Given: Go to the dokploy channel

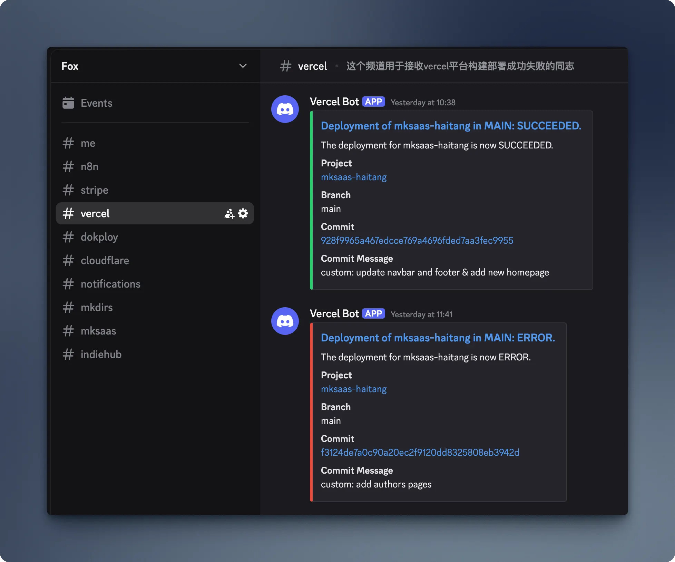Looking at the screenshot, I should coord(155,237).
